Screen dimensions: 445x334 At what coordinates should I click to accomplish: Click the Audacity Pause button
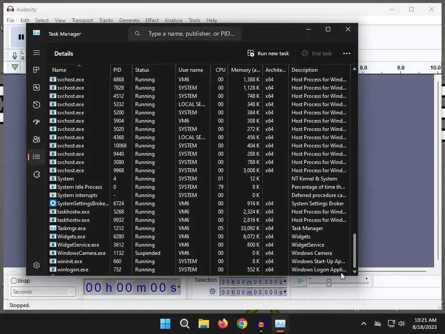point(20,37)
